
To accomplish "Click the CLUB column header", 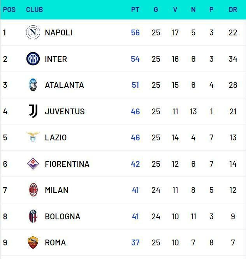I will pyautogui.click(x=34, y=10).
